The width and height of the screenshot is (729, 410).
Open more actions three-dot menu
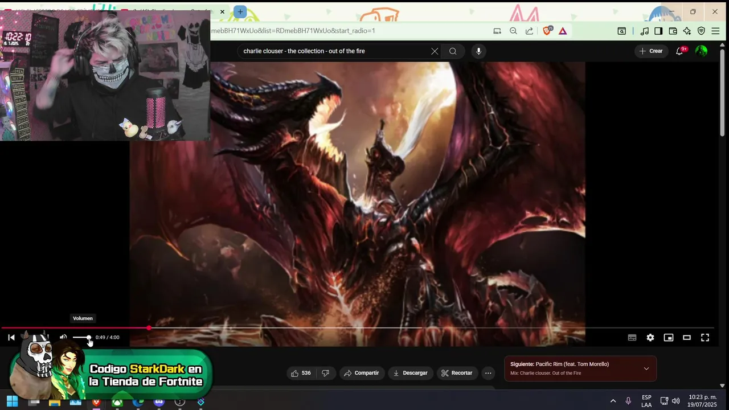click(488, 373)
